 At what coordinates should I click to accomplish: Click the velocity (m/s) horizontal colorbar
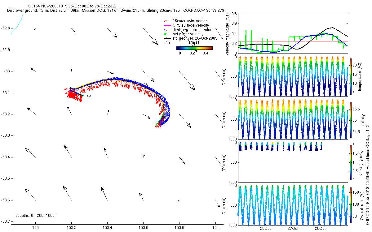click(194, 48)
